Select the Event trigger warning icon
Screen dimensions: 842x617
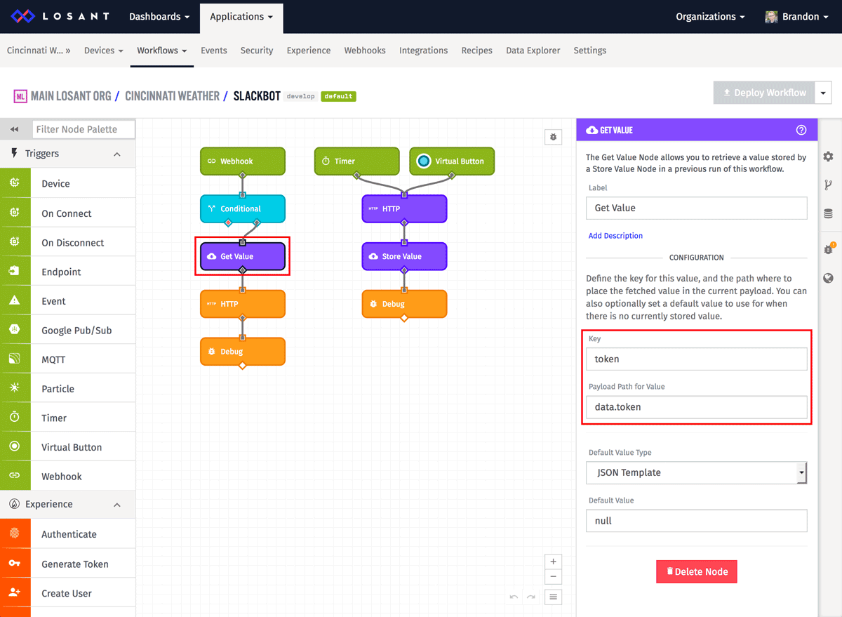click(15, 300)
